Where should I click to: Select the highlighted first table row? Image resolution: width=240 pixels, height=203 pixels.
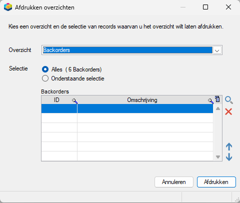[x=127, y=108]
